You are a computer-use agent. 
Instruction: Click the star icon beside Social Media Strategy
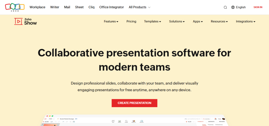[58, 119]
